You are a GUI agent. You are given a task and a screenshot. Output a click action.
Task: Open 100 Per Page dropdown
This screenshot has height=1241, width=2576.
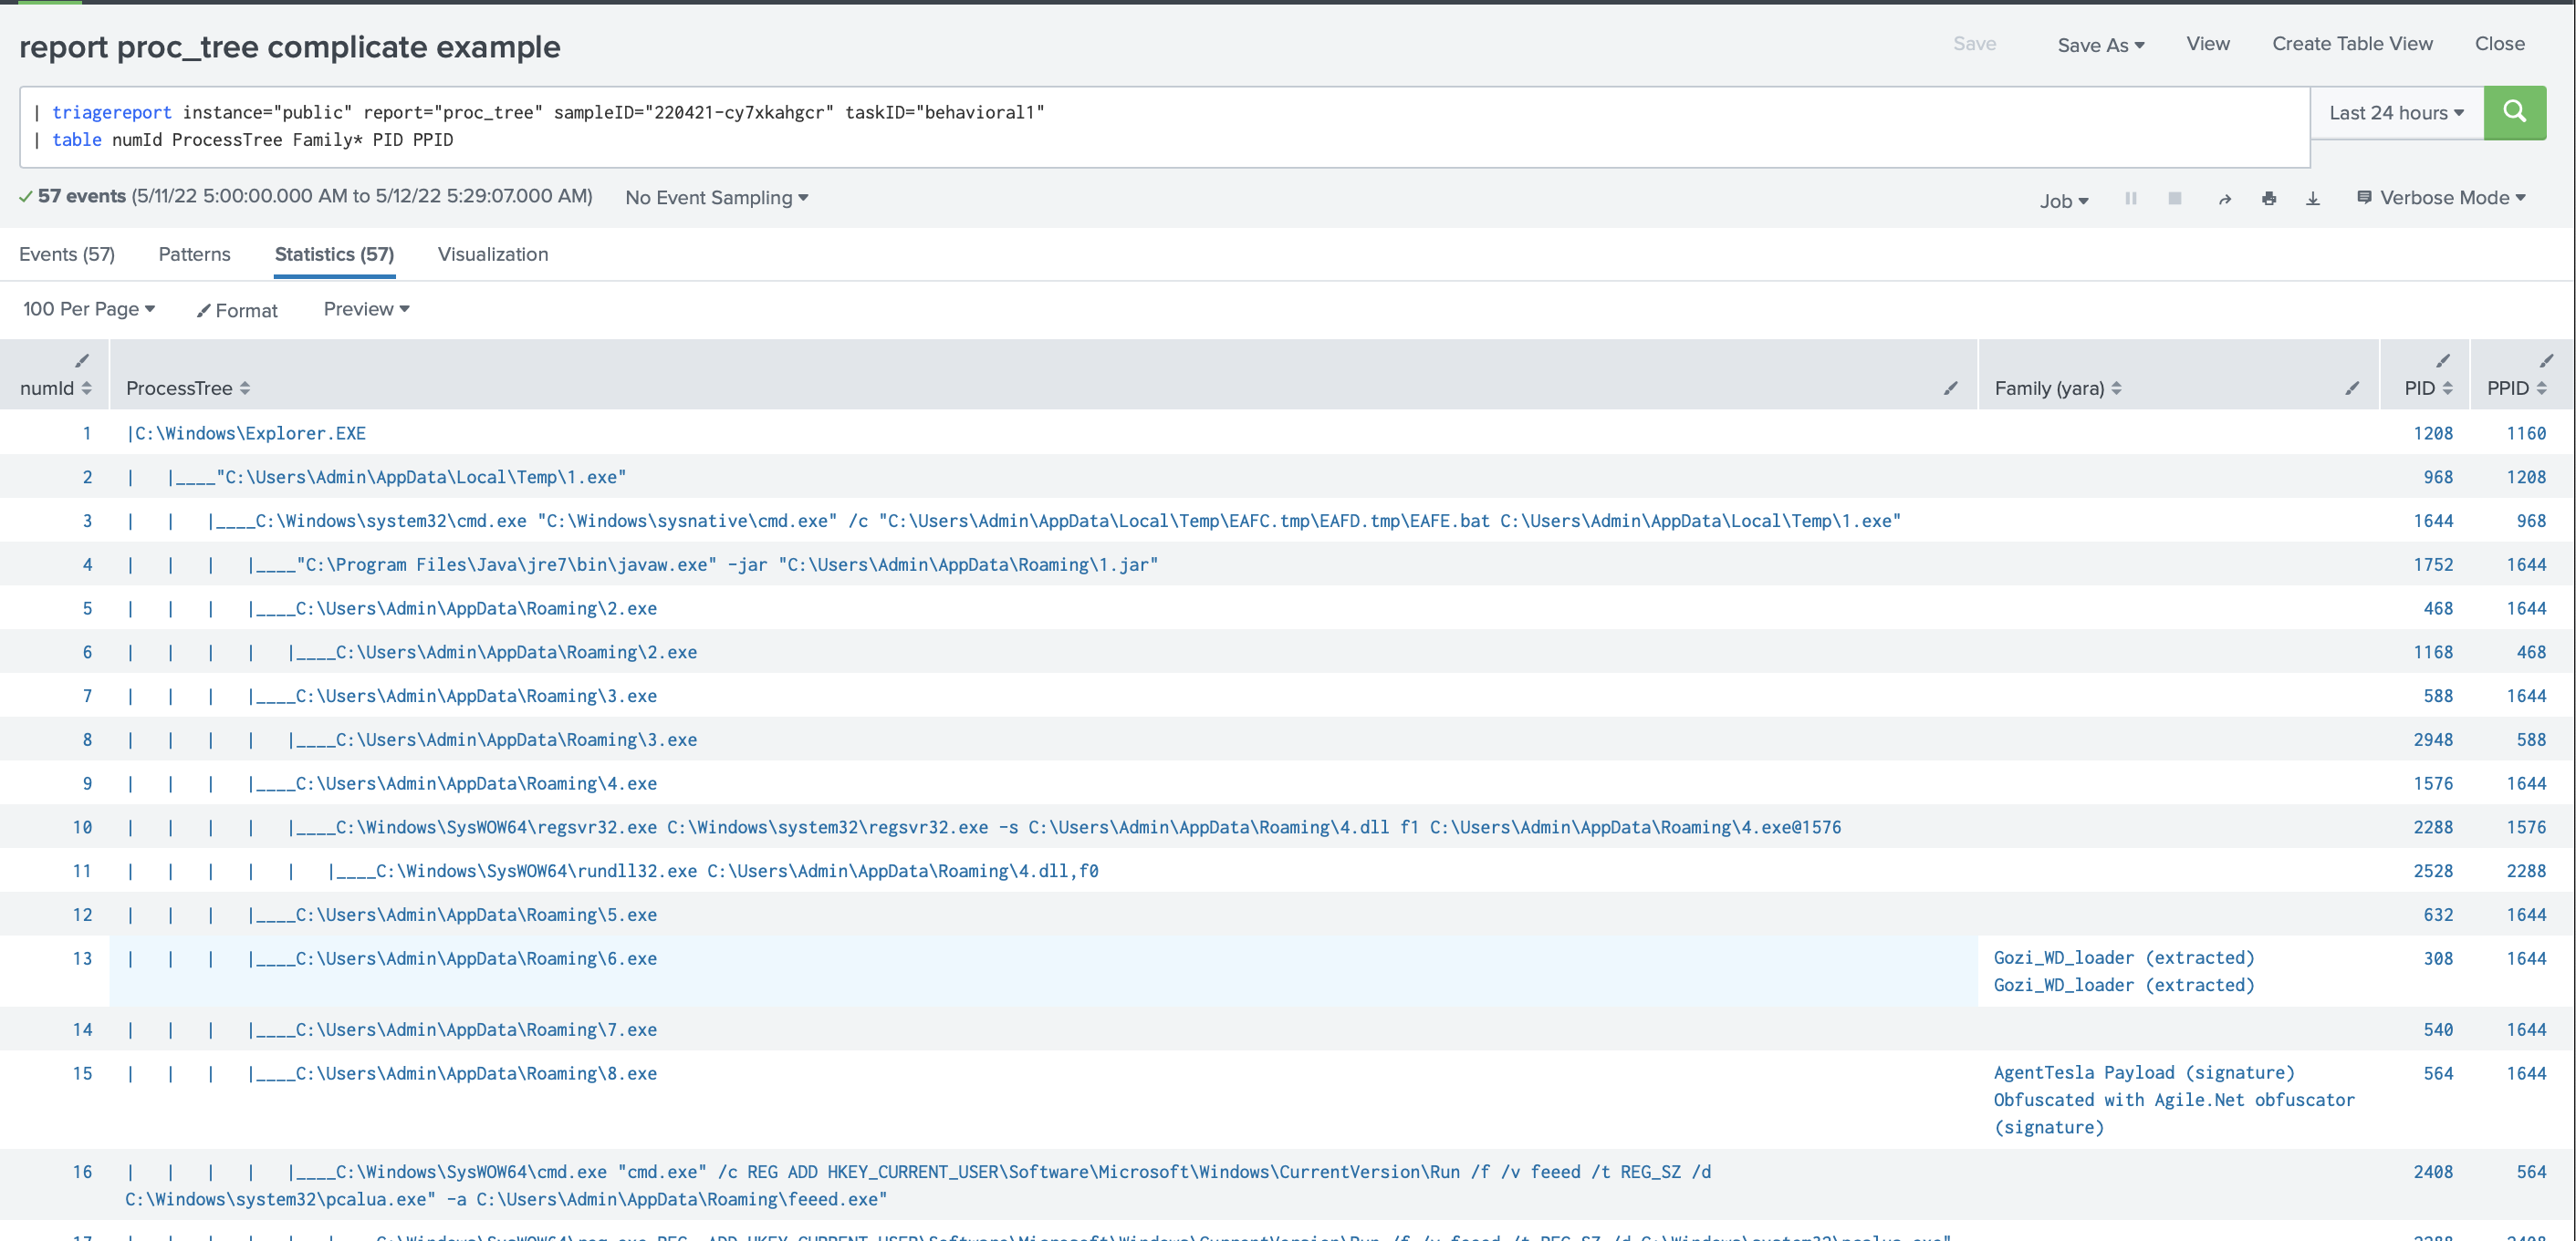point(89,309)
